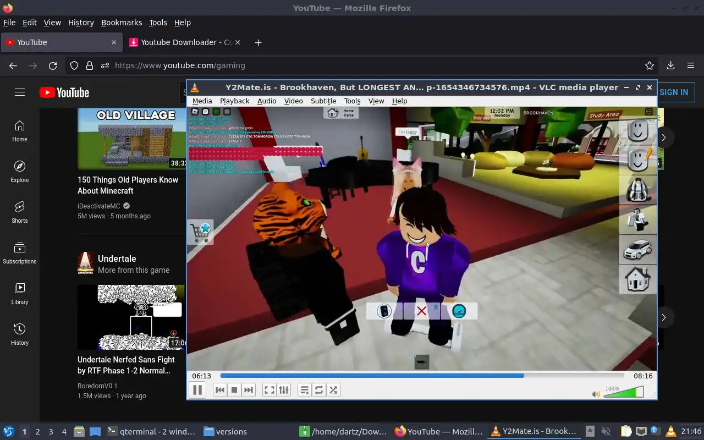Open iDeactivateMC channel link
The height and width of the screenshot is (440, 704).
(99, 206)
